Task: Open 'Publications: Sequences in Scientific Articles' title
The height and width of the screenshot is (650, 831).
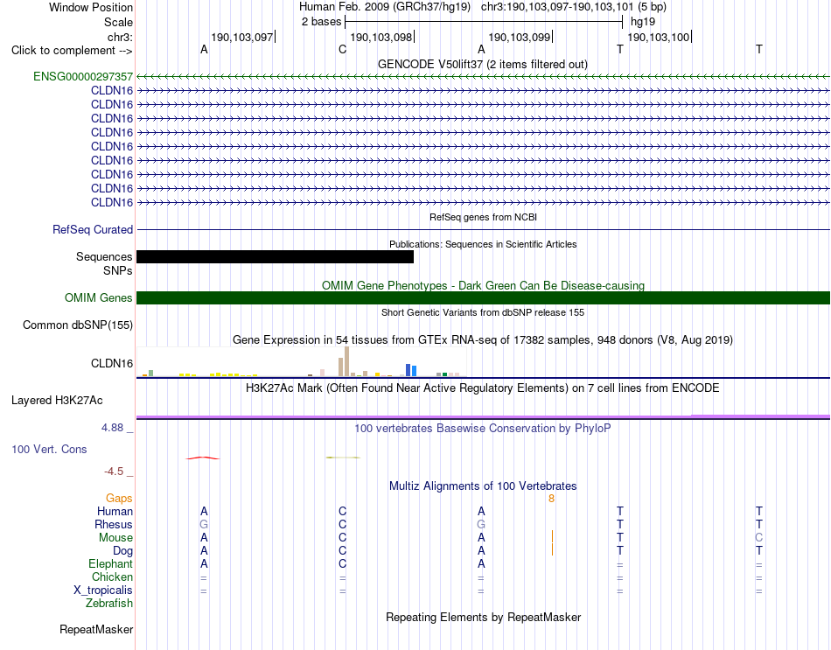Action: (483, 244)
